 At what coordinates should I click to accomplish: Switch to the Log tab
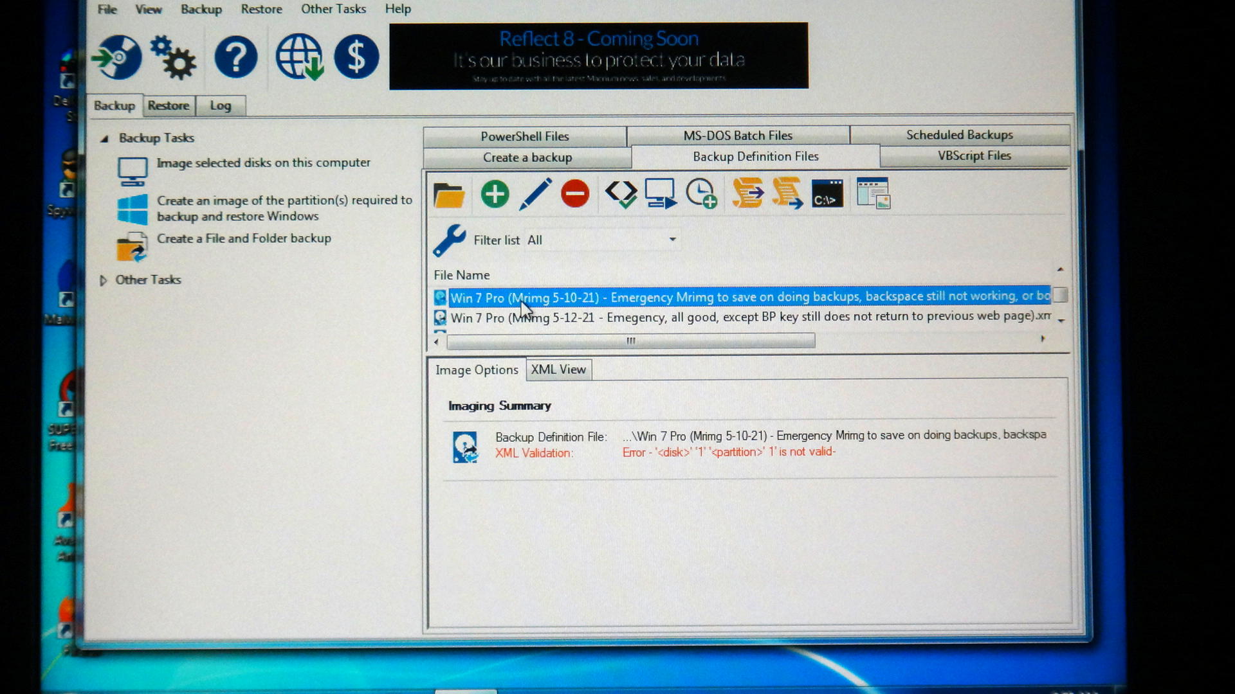[220, 105]
